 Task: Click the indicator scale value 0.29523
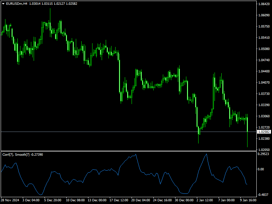point(263,154)
